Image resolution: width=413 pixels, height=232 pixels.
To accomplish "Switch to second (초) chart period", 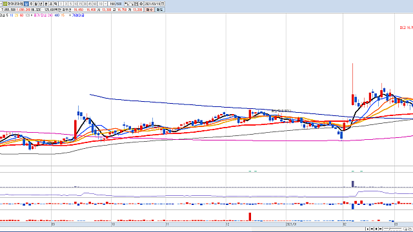I will [50, 4].
